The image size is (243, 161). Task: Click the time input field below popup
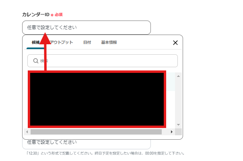86,144
